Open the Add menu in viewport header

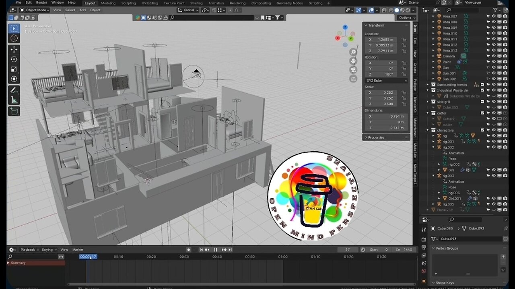82,10
